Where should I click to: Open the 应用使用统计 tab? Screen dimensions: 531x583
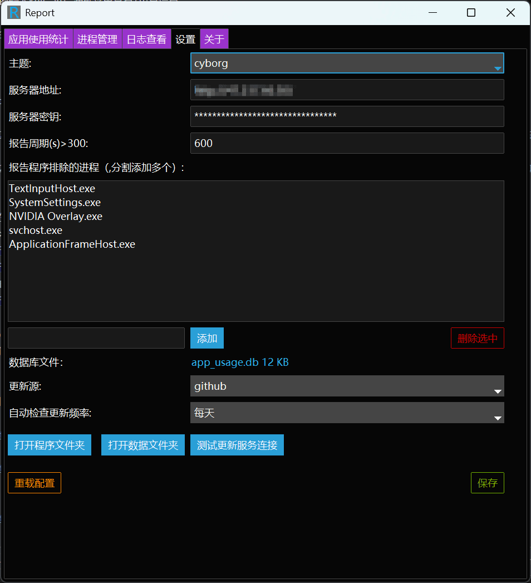click(38, 40)
